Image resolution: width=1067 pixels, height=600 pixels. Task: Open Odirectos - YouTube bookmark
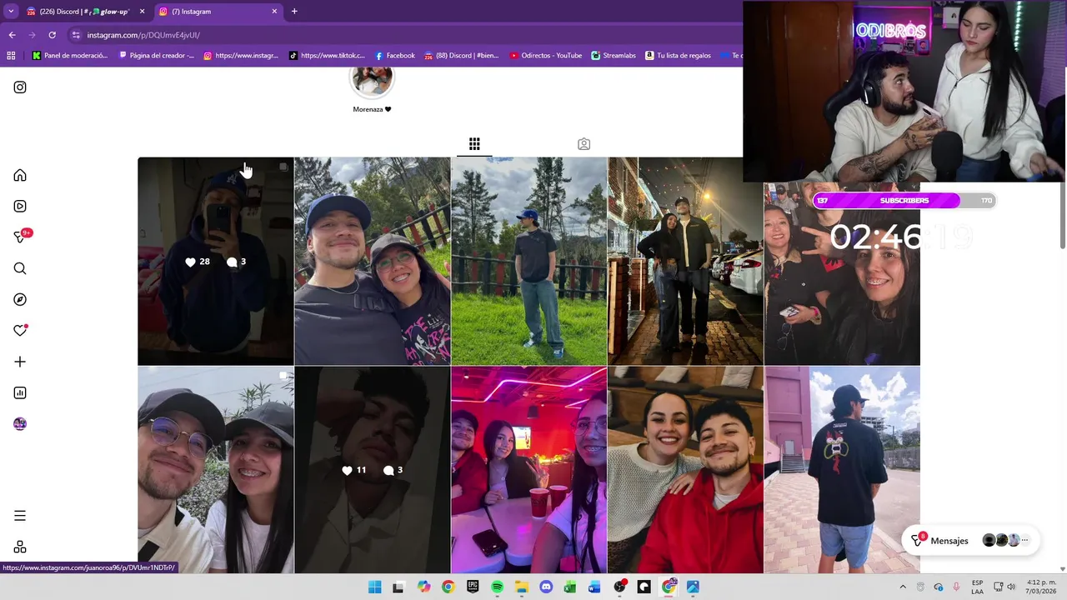tap(545, 56)
